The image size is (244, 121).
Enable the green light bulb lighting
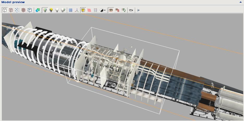(x=45, y=10)
